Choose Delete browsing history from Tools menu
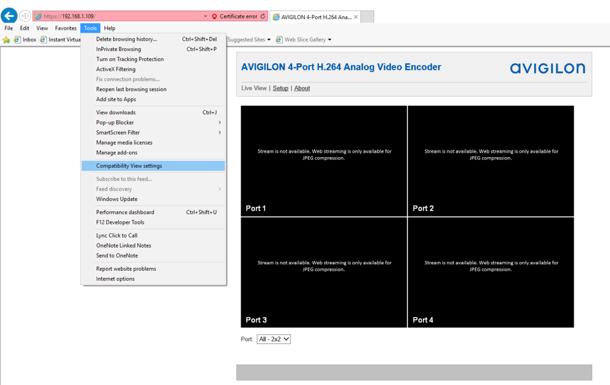 pyautogui.click(x=153, y=39)
